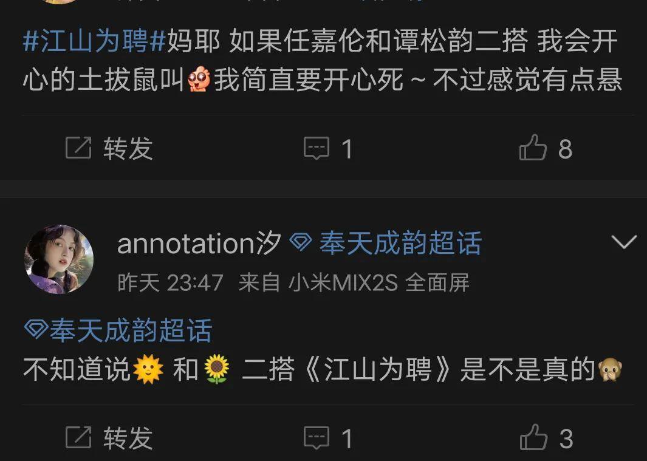
Task: Expand options chevron on annotation汐's post
Action: click(x=624, y=242)
